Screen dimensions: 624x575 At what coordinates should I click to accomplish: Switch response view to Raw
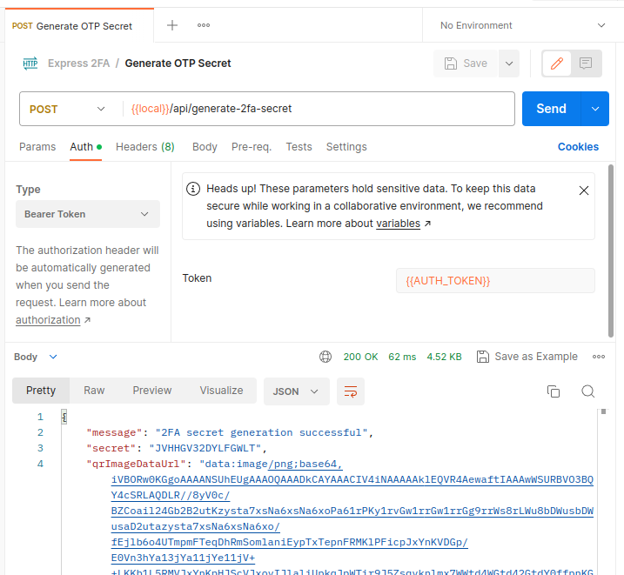click(x=94, y=391)
